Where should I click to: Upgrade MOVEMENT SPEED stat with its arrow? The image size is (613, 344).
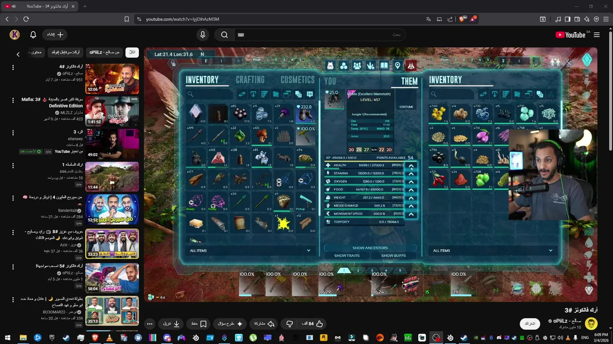[x=411, y=214]
